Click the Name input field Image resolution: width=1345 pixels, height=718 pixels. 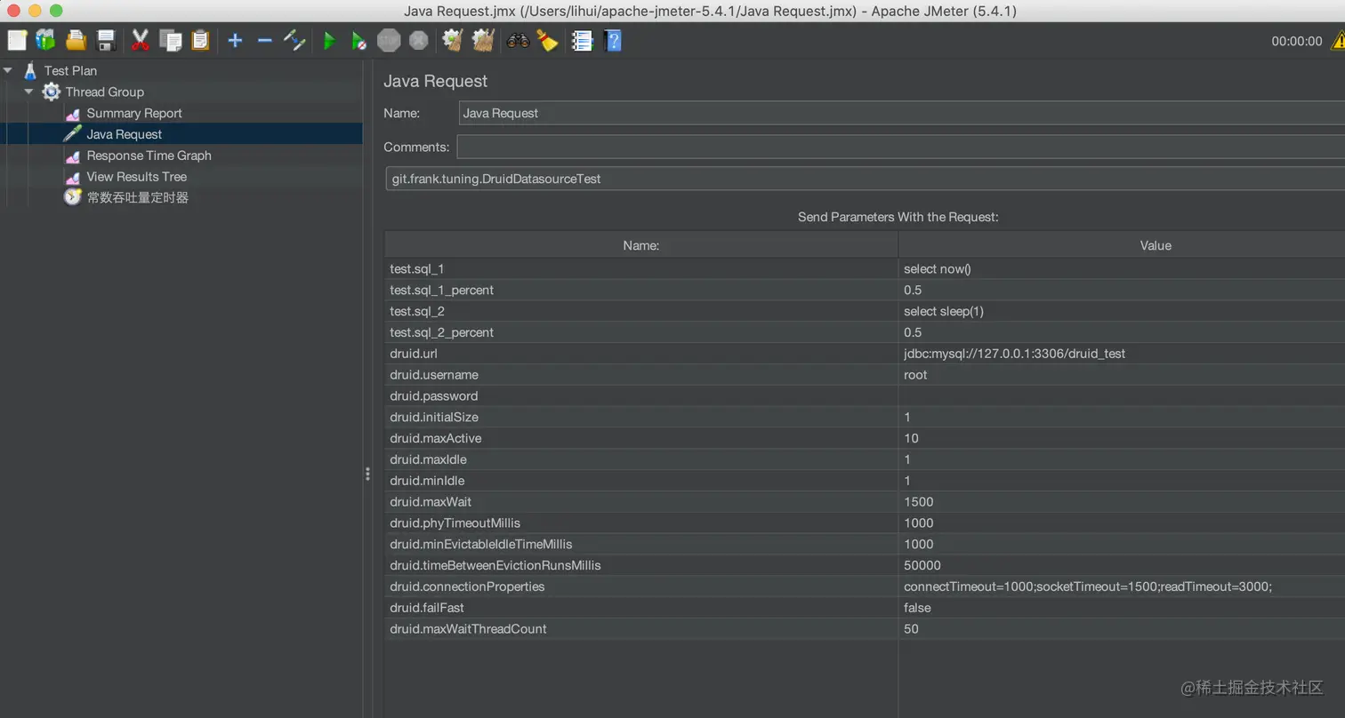click(x=902, y=113)
